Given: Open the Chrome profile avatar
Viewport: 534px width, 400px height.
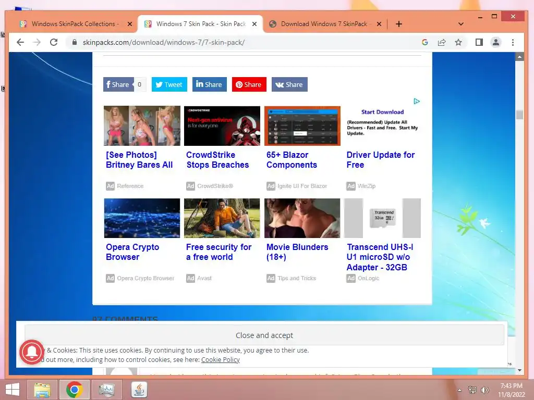Looking at the screenshot, I should 496,42.
